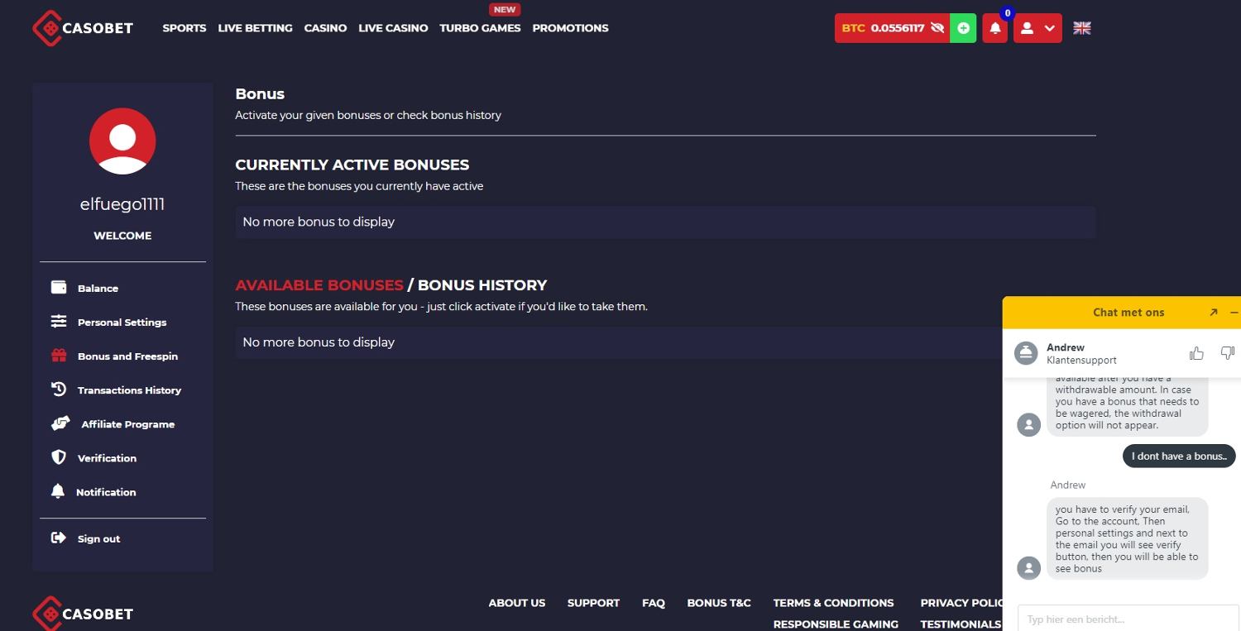The height and width of the screenshot is (631, 1241).
Task: Open the Bonus T&C footer link
Action: [718, 603]
